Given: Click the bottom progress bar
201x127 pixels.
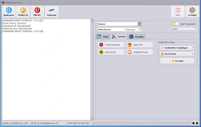Looking at the screenshot, I should pyautogui.click(x=142, y=123).
